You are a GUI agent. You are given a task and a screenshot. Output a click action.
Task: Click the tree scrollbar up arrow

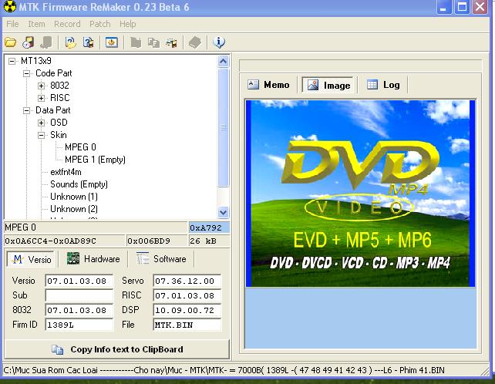pos(223,61)
